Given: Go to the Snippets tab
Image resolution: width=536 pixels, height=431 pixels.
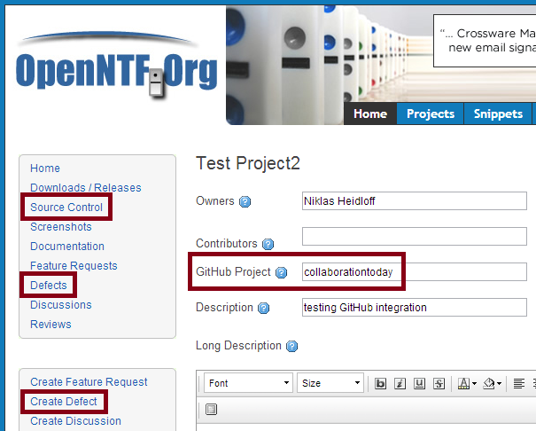Looking at the screenshot, I should click(x=498, y=114).
